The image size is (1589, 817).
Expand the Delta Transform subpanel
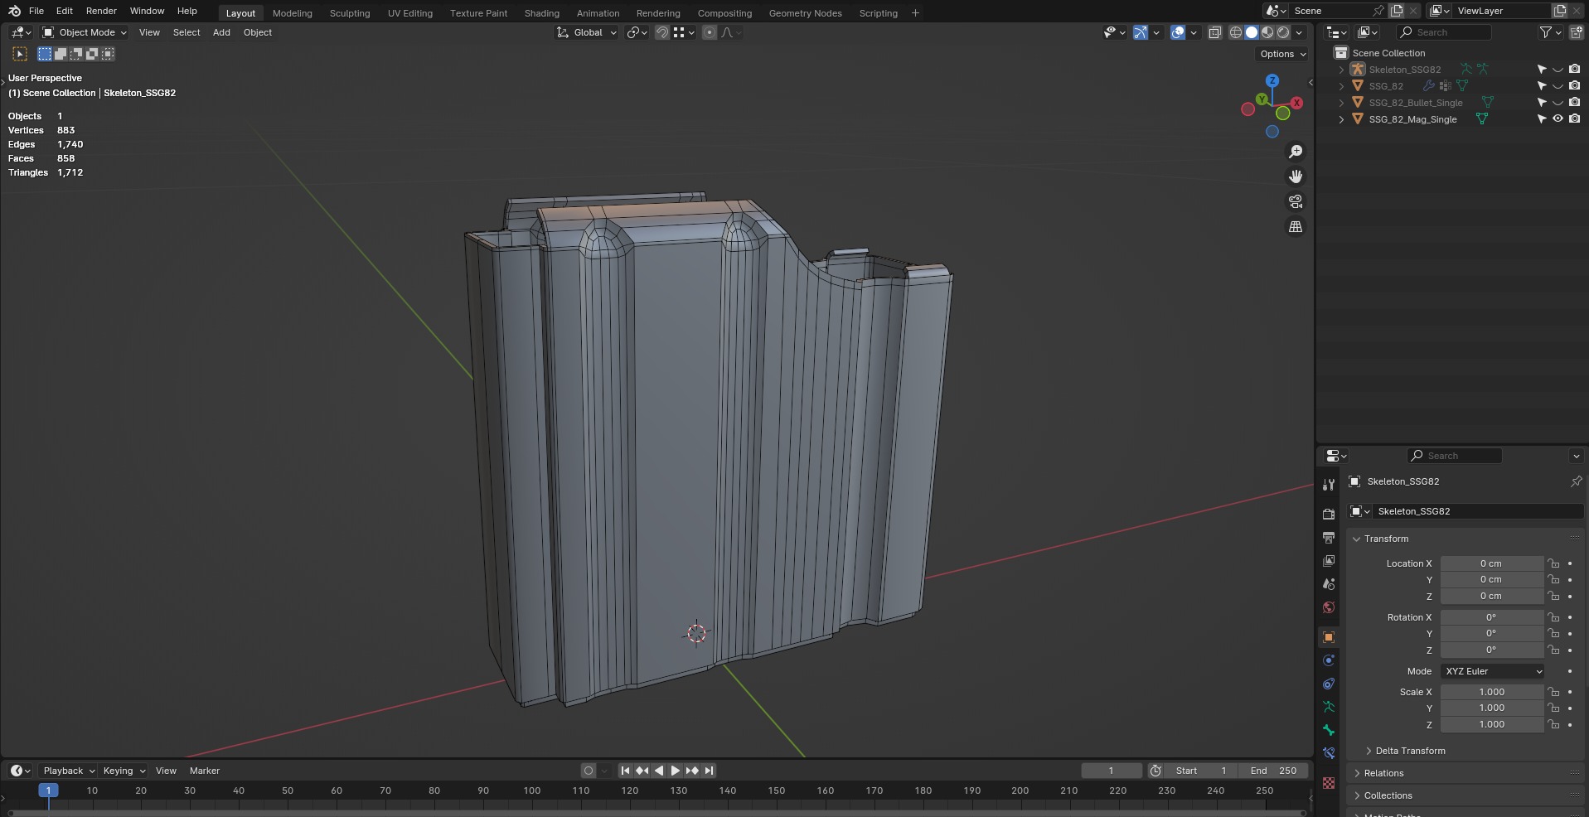click(x=1410, y=751)
